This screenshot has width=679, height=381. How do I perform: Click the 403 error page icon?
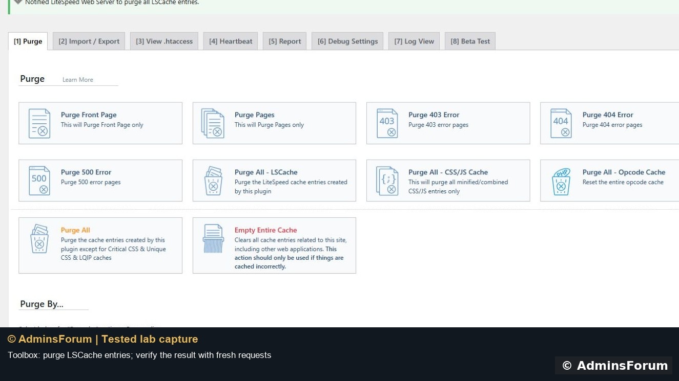pyautogui.click(x=387, y=123)
